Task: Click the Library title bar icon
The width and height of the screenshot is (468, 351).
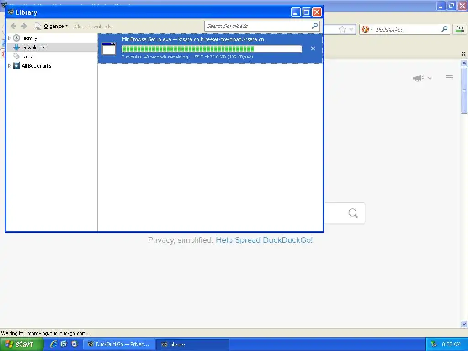Action: [11, 12]
